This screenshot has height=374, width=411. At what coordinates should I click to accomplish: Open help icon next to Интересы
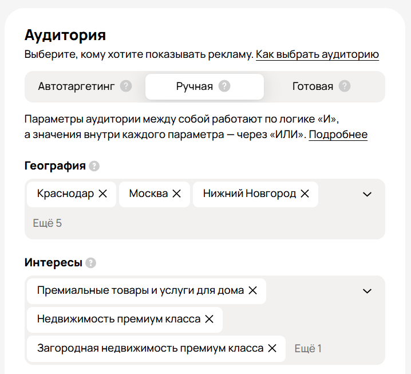pyautogui.click(x=90, y=263)
